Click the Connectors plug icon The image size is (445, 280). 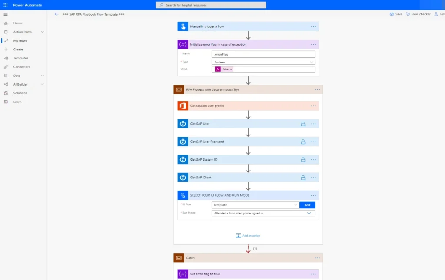point(6,67)
